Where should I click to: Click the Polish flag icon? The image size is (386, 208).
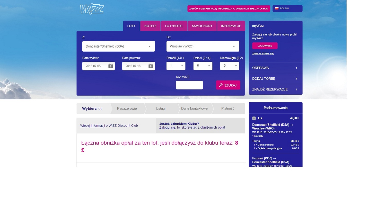277,8
